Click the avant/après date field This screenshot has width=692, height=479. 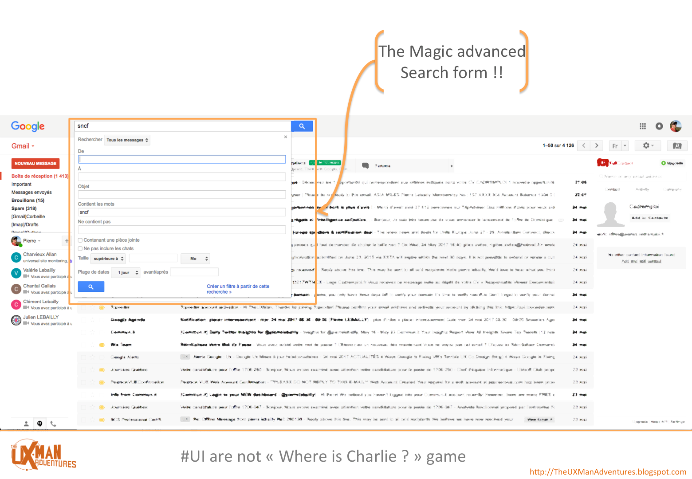[194, 272]
